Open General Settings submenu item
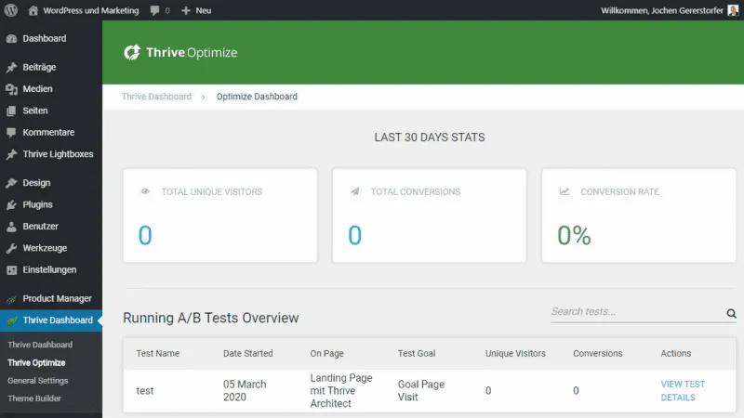This screenshot has width=744, height=418. tap(38, 381)
